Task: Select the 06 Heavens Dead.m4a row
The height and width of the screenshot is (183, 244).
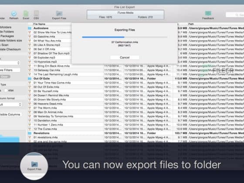Action: pyautogui.click(x=136, y=104)
